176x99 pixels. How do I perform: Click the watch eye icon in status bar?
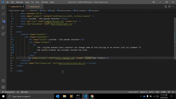[18, 92]
